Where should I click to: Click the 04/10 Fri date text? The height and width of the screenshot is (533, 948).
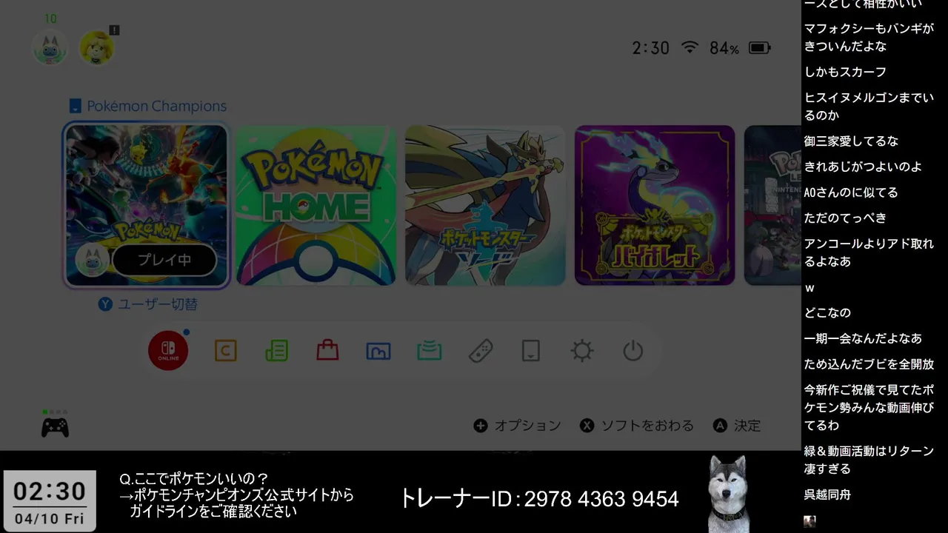point(50,519)
